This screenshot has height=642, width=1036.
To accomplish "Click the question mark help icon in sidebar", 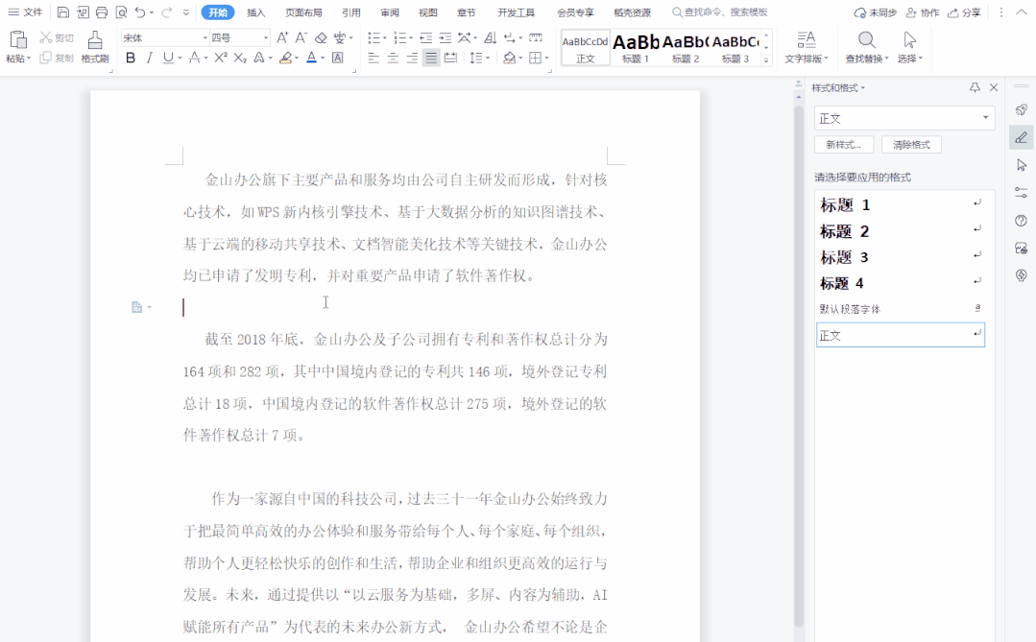I will tap(1021, 221).
